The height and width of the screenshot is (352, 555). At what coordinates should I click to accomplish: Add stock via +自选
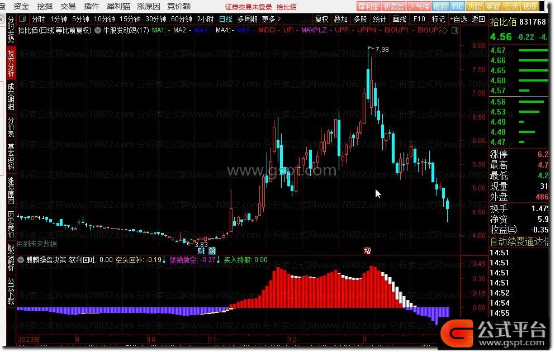click(458, 19)
